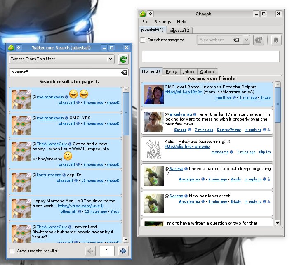Click pin icon in Choqok main titlebar
The width and height of the screenshot is (292, 265).
(x=150, y=14)
